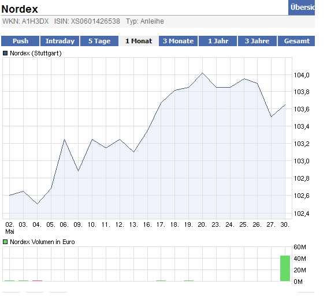
Task: Select ISIN: XS0601426538 text
Action: coord(87,21)
